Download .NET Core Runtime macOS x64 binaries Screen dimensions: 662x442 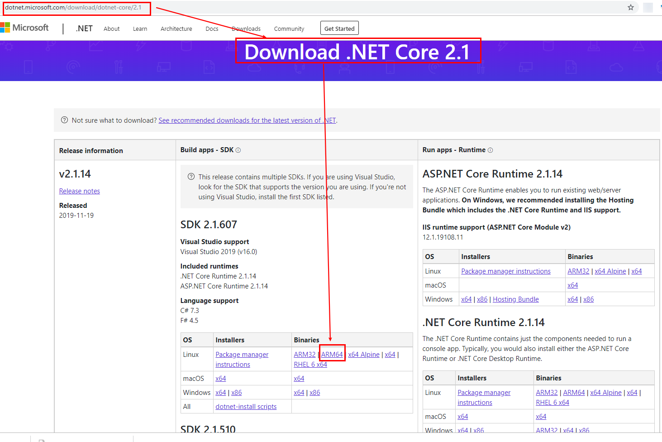click(541, 417)
